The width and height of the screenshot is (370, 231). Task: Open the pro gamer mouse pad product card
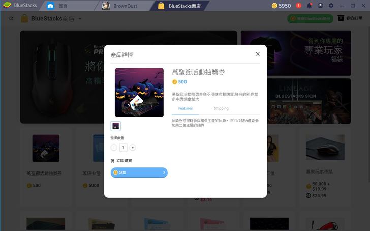325,167
